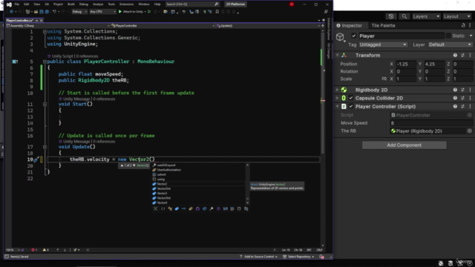Click the Start Without Debugging green outline arrow
Screen dimensions: 475x267
coord(149,12)
